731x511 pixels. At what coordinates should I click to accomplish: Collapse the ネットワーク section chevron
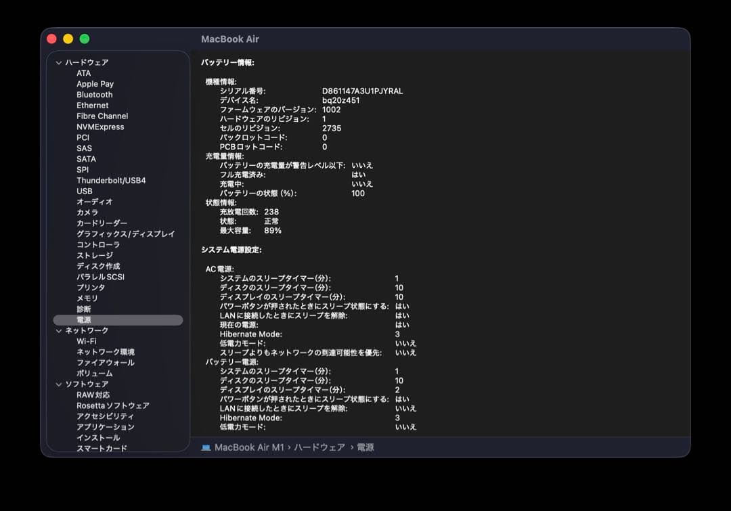click(59, 330)
